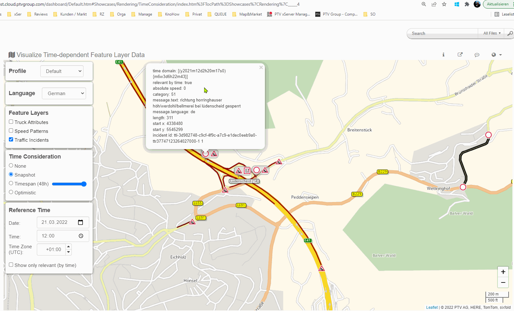514x311 pixels.
Task: Click the map zoom out minus button
Action: pyautogui.click(x=503, y=282)
